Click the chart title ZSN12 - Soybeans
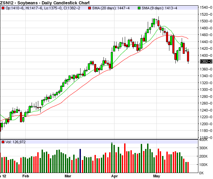This screenshot has width=213, height=179. (x=45, y=3)
